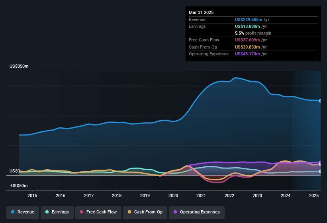Click the US$249.685m revenue value
327x223 pixels.
click(249, 20)
